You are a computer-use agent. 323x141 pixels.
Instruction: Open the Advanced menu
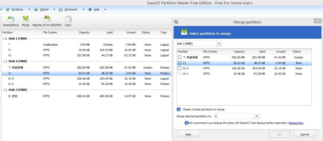click(x=71, y=9)
